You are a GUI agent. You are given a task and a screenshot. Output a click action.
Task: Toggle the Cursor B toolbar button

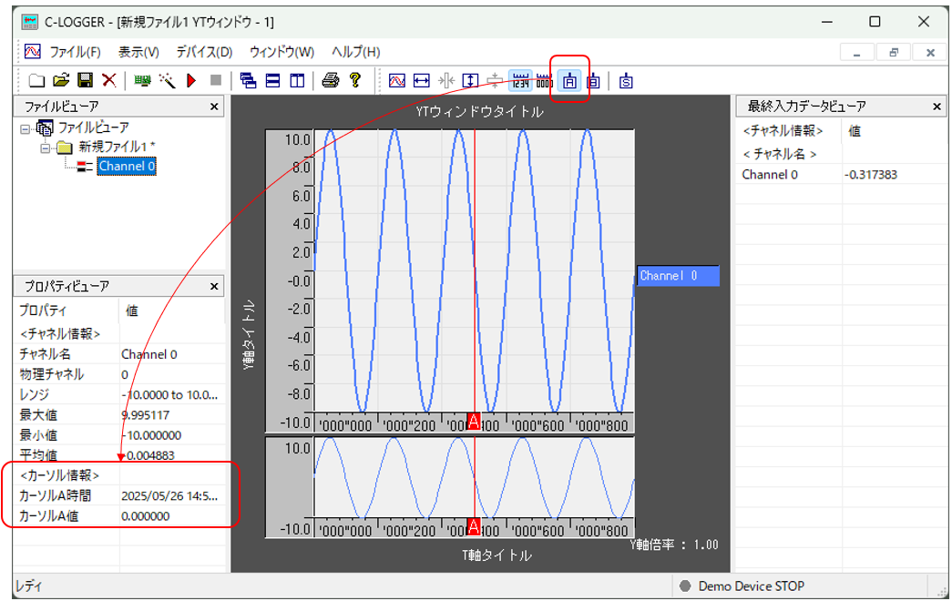[x=593, y=81]
